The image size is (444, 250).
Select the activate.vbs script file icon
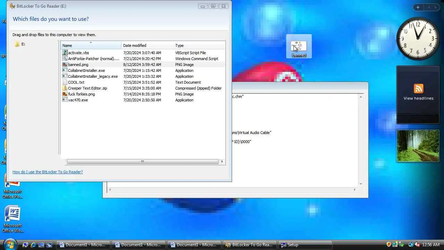pyautogui.click(x=65, y=53)
